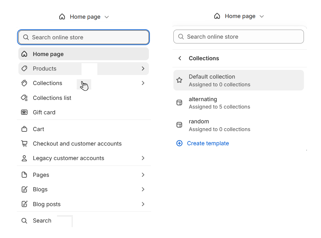Open the Collections menu item in left list

[83, 83]
